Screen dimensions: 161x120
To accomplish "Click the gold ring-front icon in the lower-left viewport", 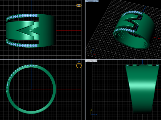I will [79, 65].
